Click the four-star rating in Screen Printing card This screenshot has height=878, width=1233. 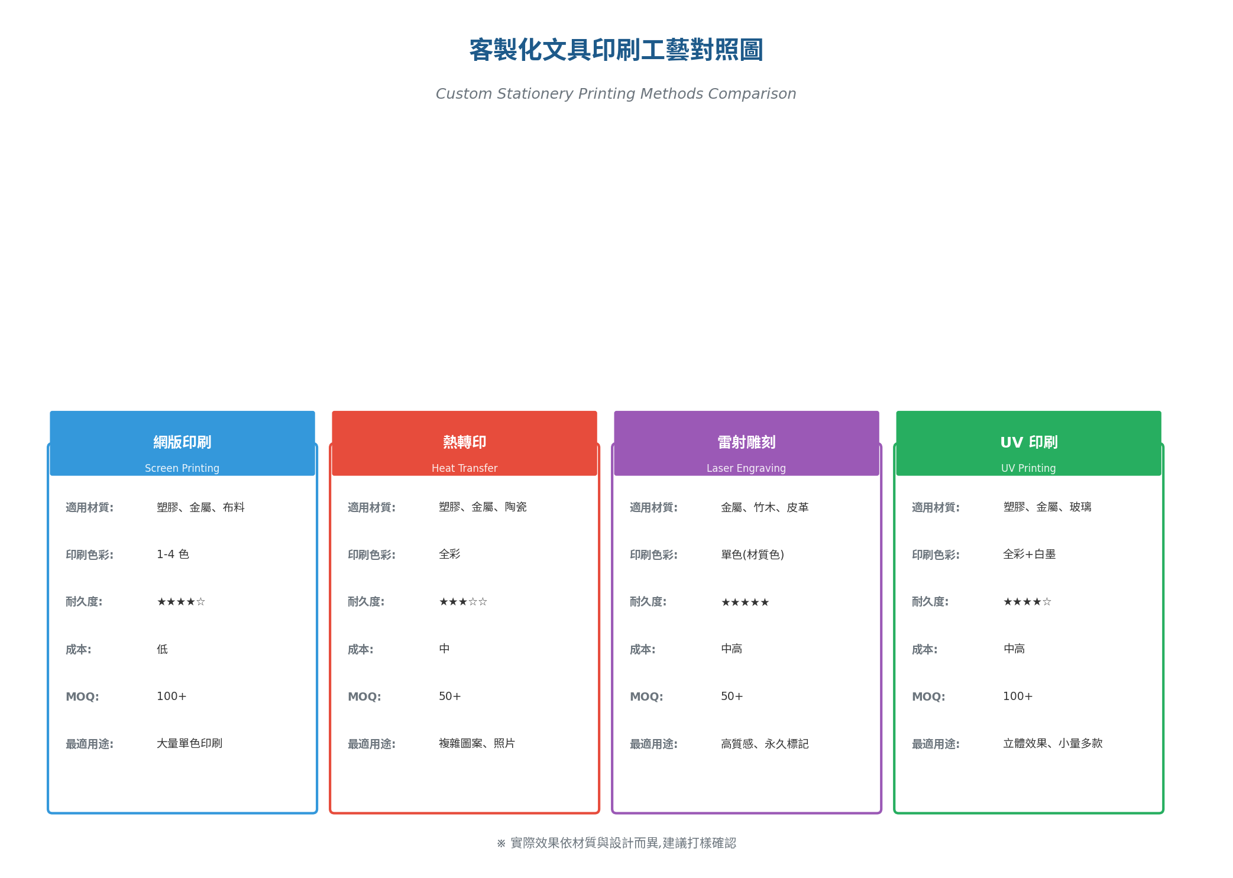click(x=181, y=602)
